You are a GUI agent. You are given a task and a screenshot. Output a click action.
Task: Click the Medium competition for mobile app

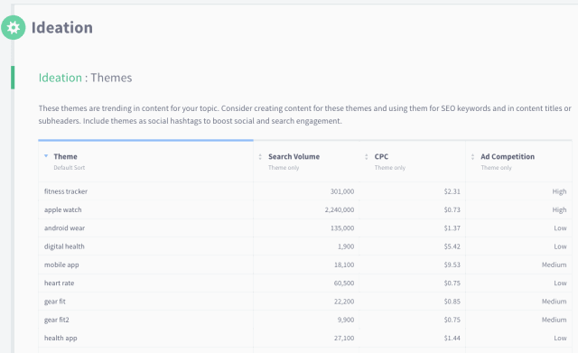pyautogui.click(x=554, y=265)
